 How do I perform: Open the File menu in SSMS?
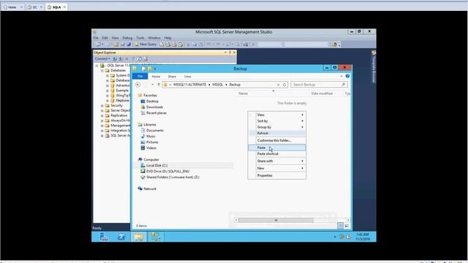click(x=96, y=38)
